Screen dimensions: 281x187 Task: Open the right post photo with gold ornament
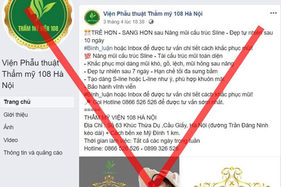(230, 172)
